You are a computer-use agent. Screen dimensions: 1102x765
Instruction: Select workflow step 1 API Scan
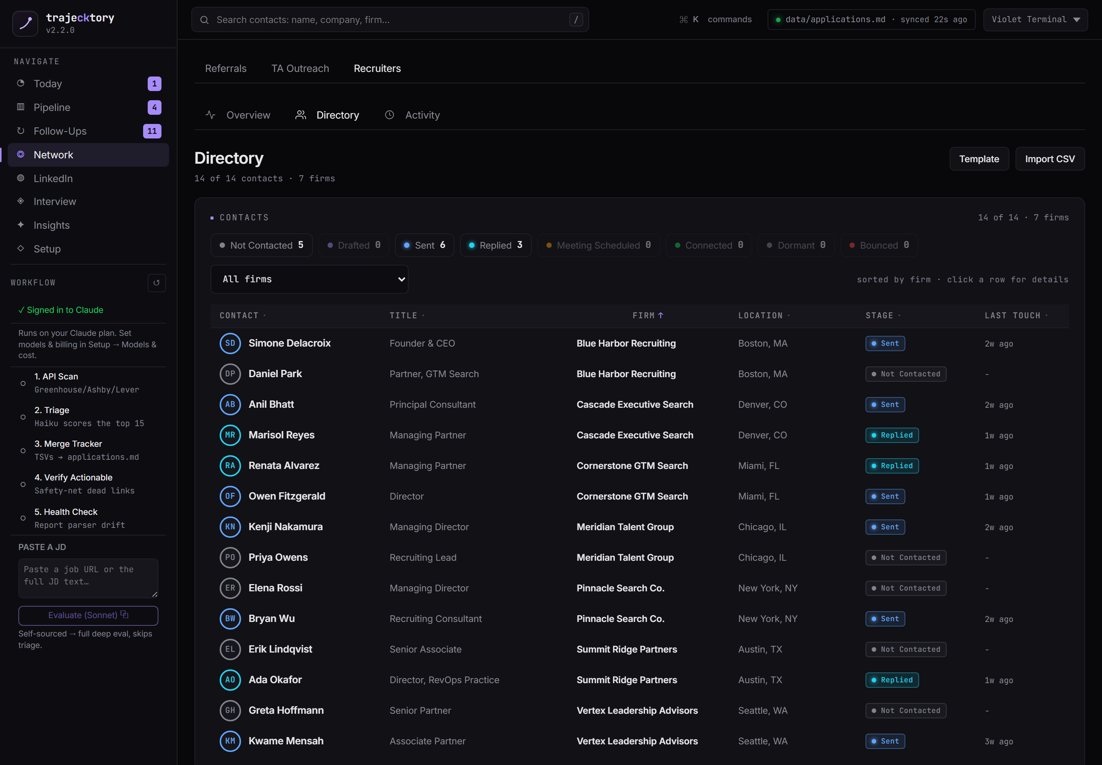[x=89, y=383]
